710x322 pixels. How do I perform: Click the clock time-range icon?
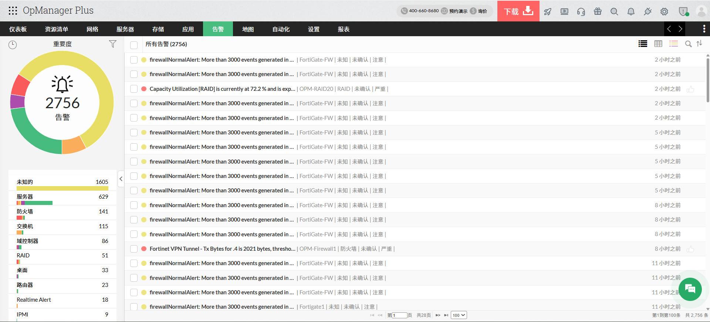(x=13, y=45)
